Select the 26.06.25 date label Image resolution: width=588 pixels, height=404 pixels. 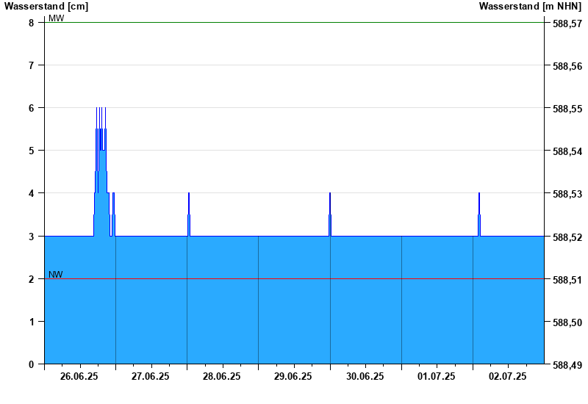point(79,376)
